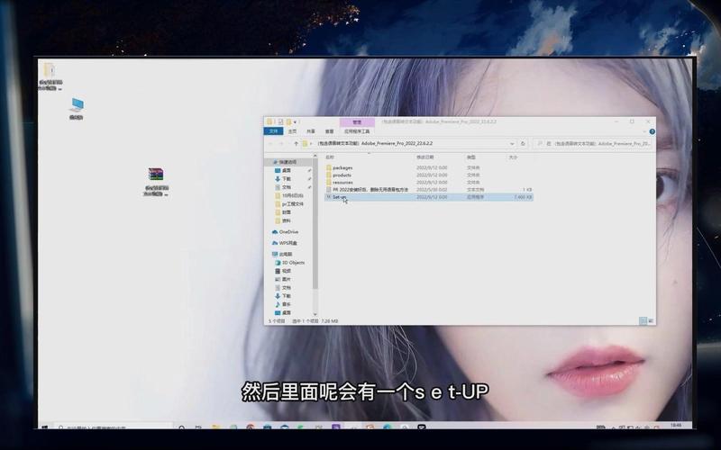The image size is (721, 450).
Task: Sort by 大小 column header
Action: [x=513, y=157]
